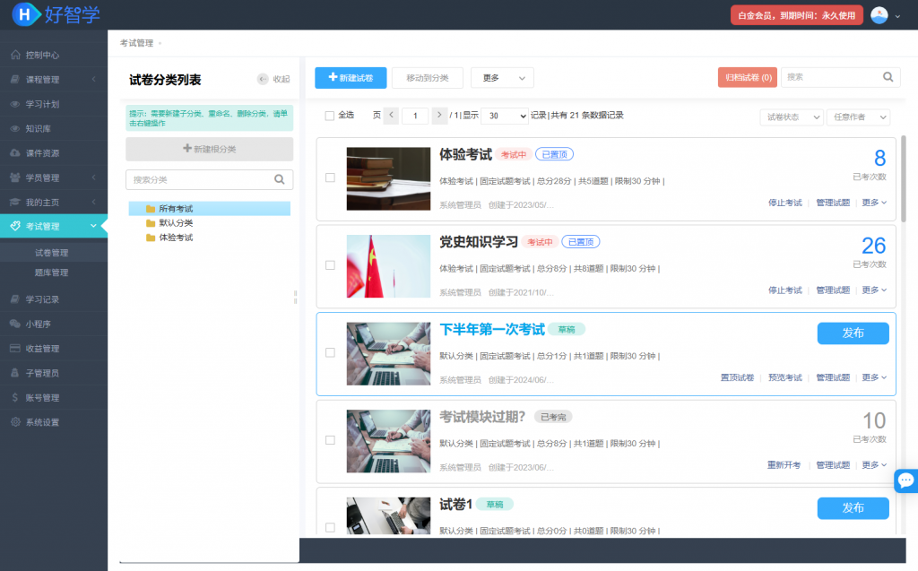Image resolution: width=918 pixels, height=571 pixels.
Task: Open 题库管理 in the sidebar submenu
Action: click(x=51, y=273)
